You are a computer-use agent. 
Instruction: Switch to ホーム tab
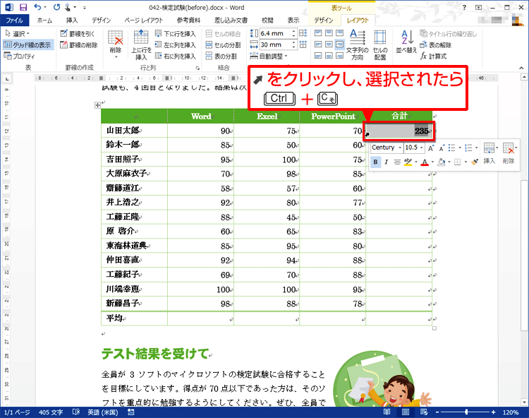(44, 20)
